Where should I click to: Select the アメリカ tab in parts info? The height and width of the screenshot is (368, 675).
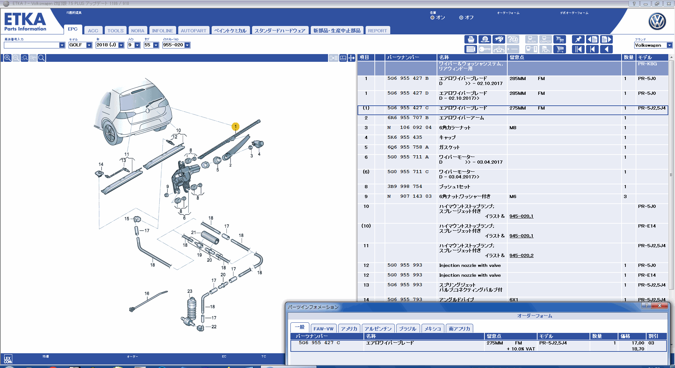click(x=349, y=329)
